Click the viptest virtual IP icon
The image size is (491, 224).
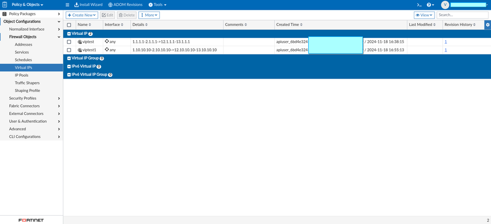[x=80, y=42]
